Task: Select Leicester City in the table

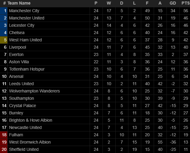Action: coord(22,25)
